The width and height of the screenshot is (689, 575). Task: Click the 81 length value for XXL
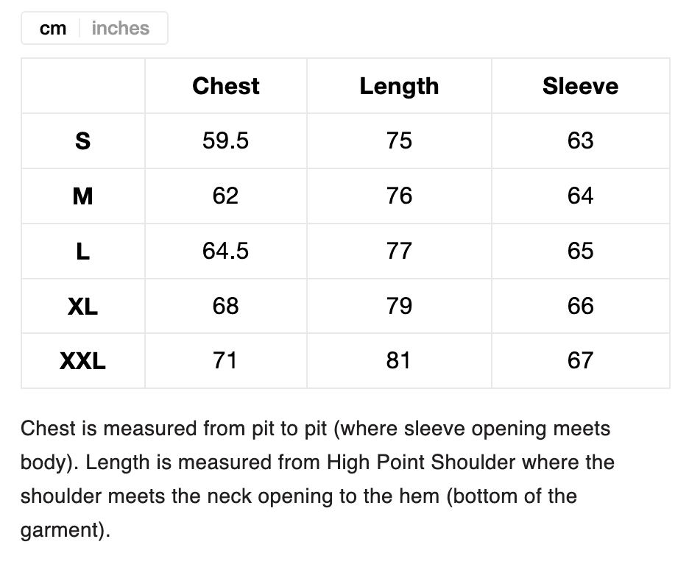click(399, 360)
